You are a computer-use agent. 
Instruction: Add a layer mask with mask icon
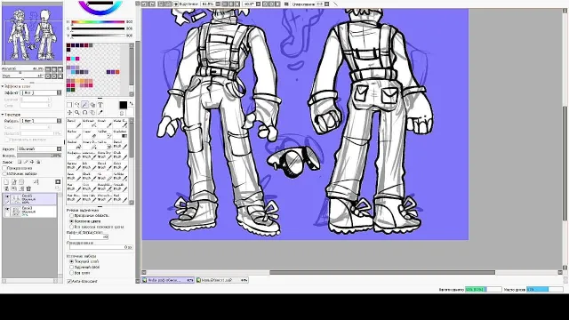(x=58, y=181)
